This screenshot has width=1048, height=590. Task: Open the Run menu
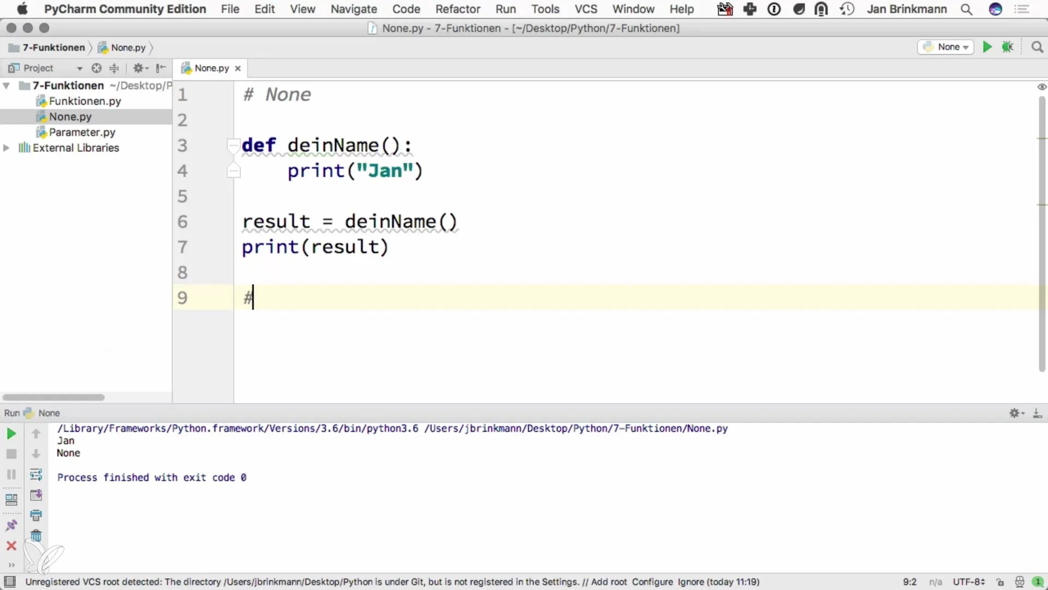pyautogui.click(x=505, y=9)
